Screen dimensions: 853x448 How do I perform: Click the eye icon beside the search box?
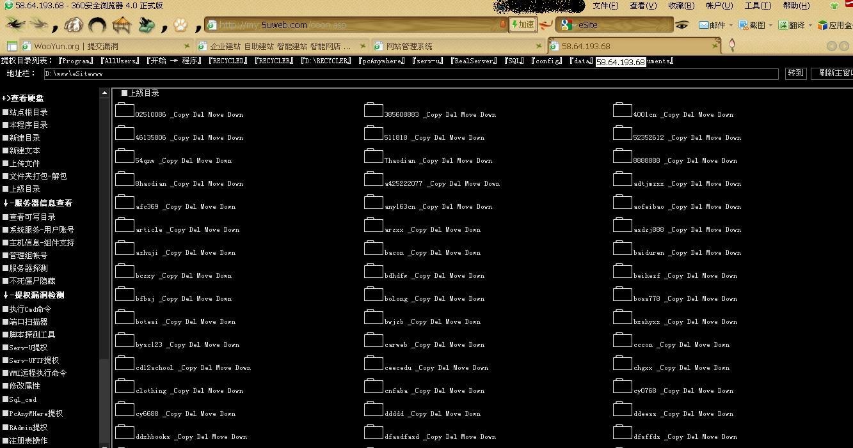point(682,25)
